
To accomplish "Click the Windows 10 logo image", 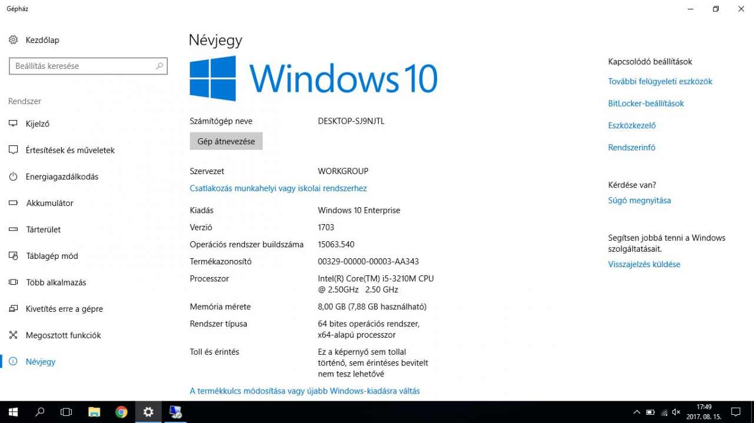I will click(x=313, y=78).
